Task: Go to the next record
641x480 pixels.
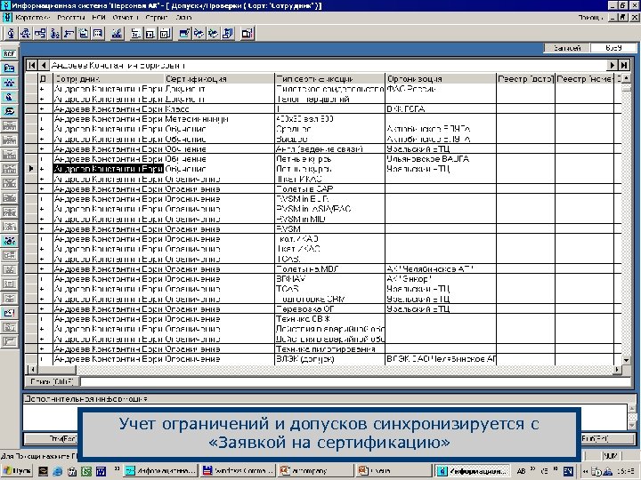Action: (612, 65)
